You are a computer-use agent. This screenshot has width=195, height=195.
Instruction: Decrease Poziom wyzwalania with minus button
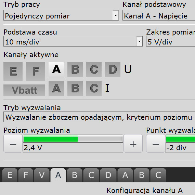click(13, 143)
